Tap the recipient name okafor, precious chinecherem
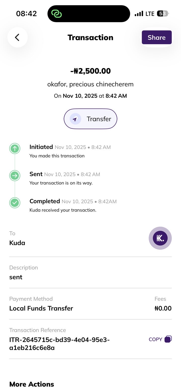 pyautogui.click(x=90, y=84)
